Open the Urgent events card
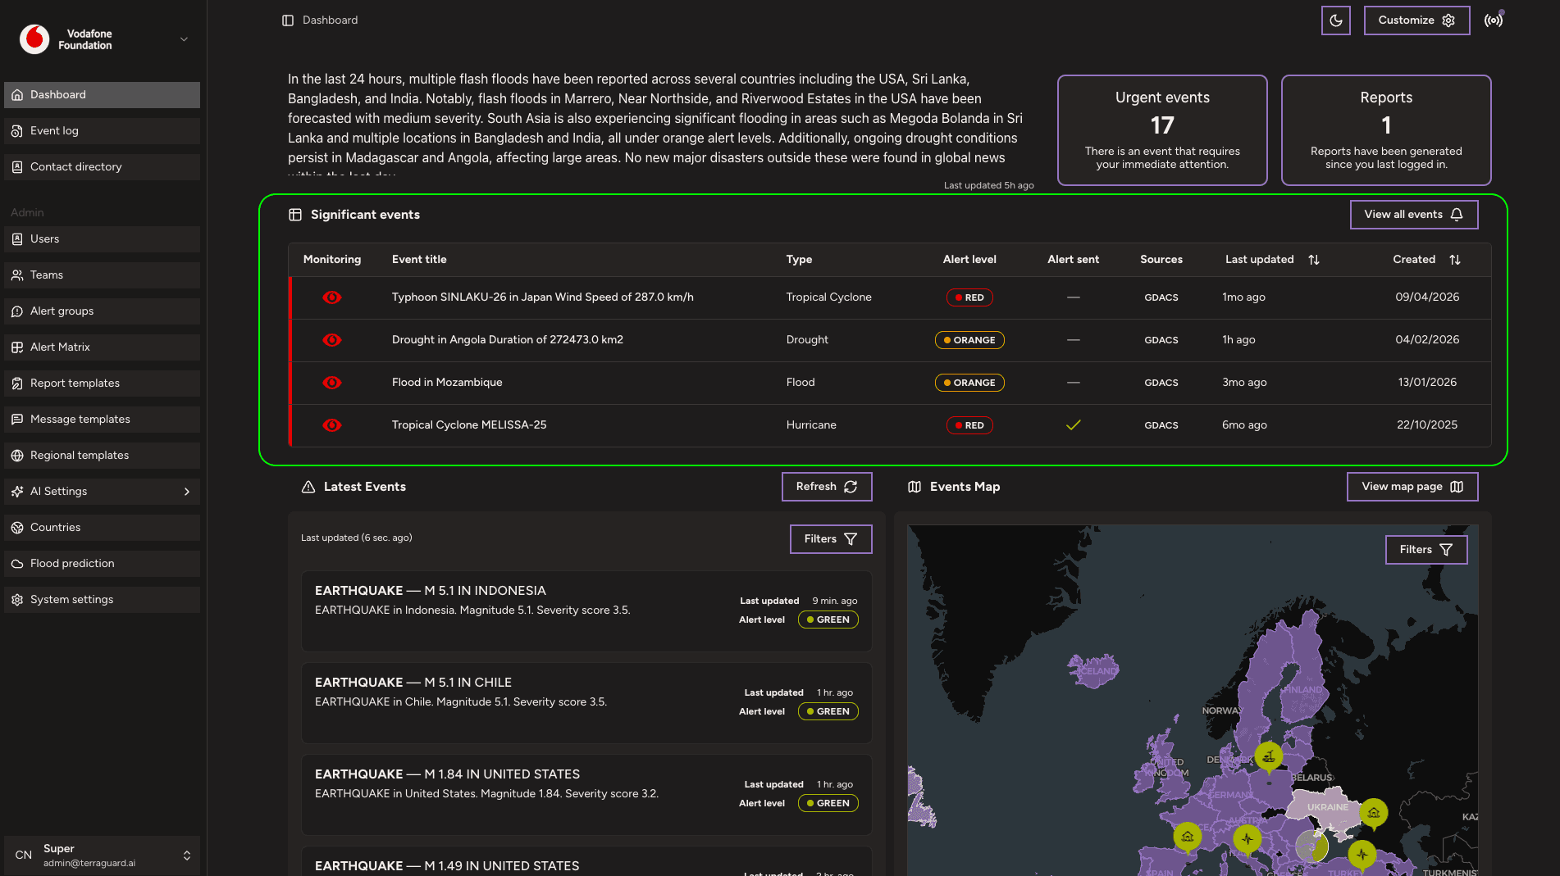Screen dimensions: 1560x876 tap(1162, 130)
